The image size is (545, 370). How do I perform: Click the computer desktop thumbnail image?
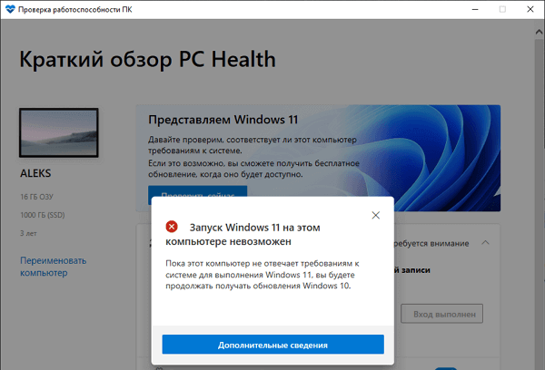point(59,132)
